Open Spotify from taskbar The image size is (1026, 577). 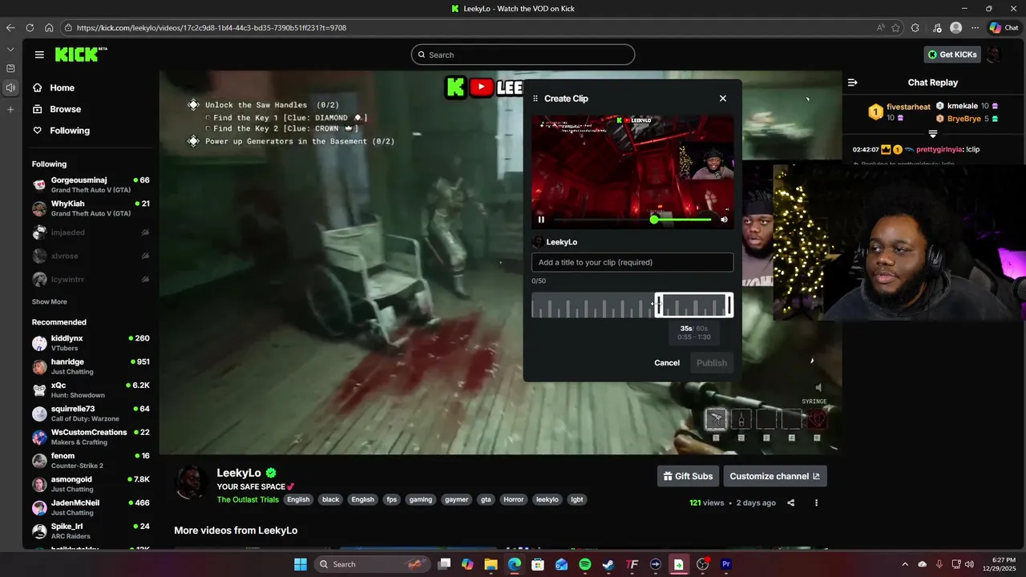pyautogui.click(x=585, y=564)
